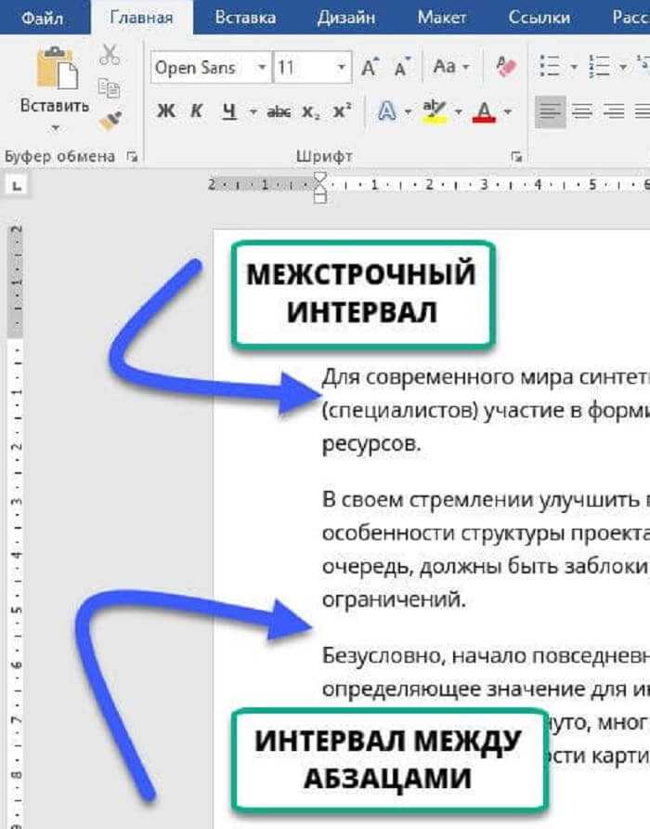Viewport: 650px width, 829px height.
Task: Toggle bold Ж formatting
Action: point(166,112)
